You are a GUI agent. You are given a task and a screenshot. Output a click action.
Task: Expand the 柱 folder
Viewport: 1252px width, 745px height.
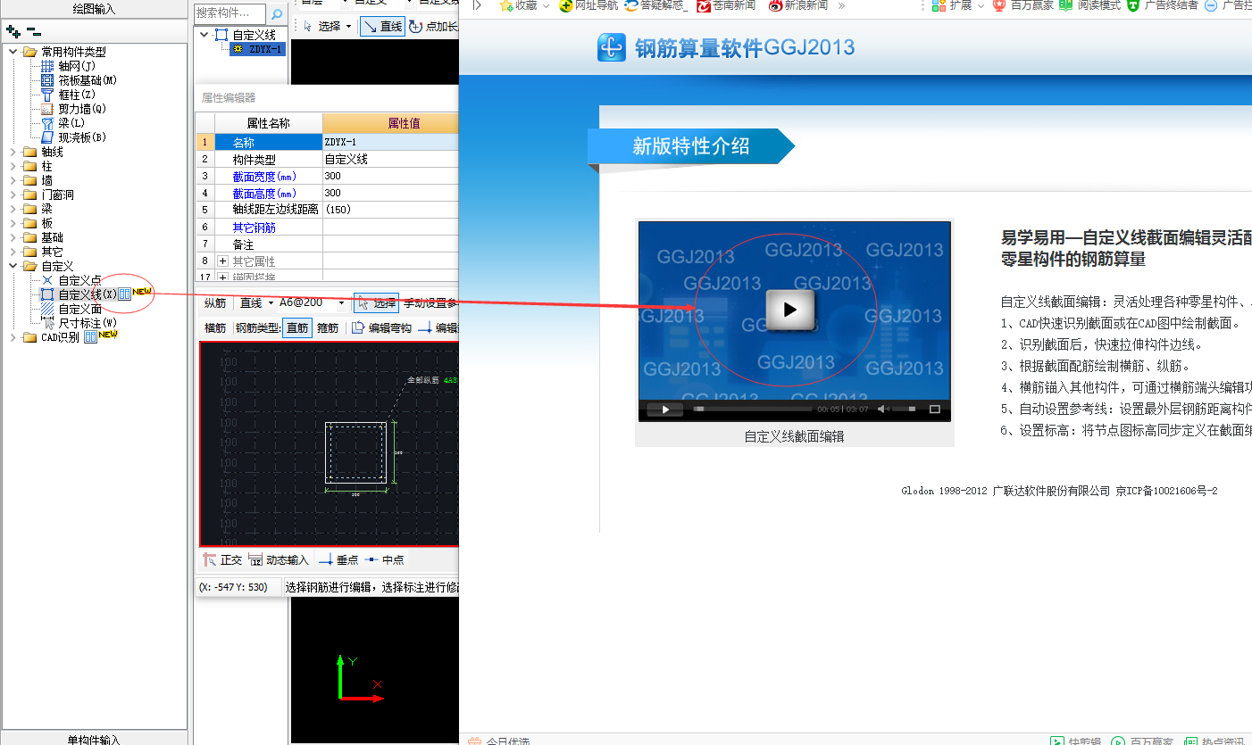click(13, 166)
